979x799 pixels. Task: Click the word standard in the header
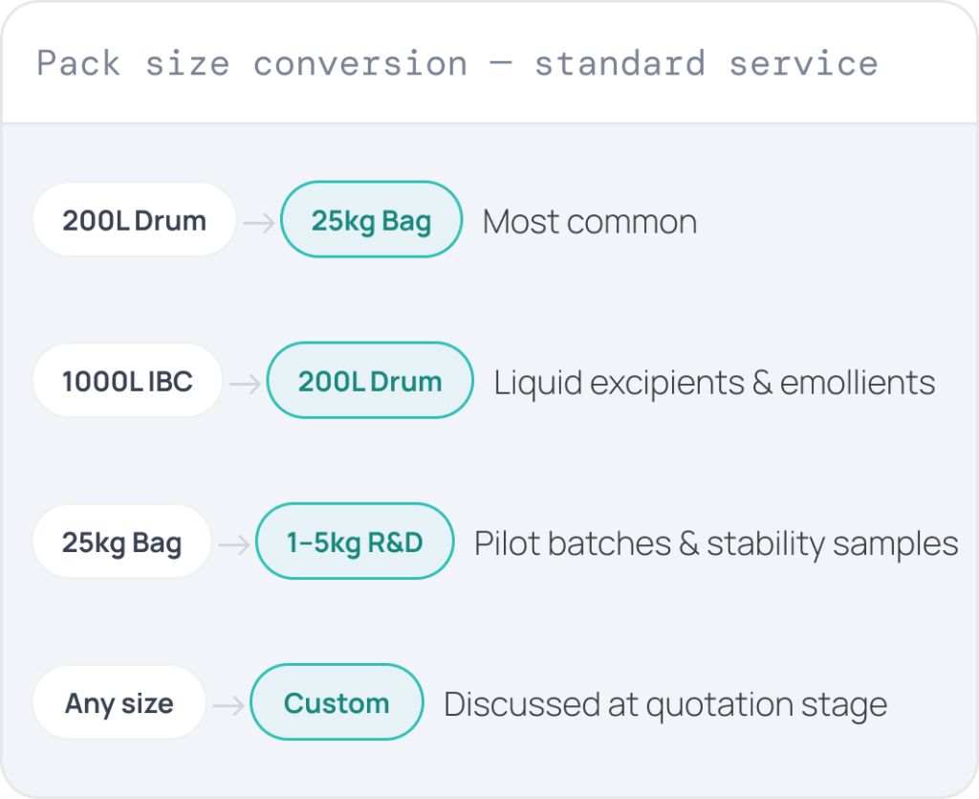(620, 64)
